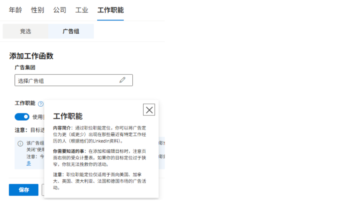351x204 pixels.
Task: Select the 工业 tab
Action: point(82,10)
